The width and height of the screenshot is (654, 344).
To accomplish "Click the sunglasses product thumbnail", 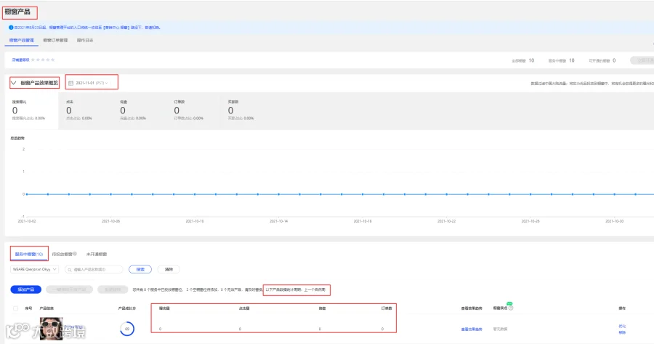I will tap(52, 329).
